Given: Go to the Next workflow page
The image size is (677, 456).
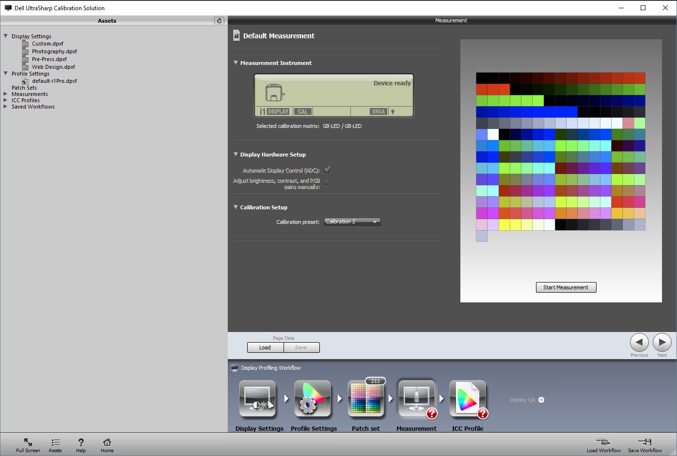Looking at the screenshot, I should pyautogui.click(x=662, y=342).
